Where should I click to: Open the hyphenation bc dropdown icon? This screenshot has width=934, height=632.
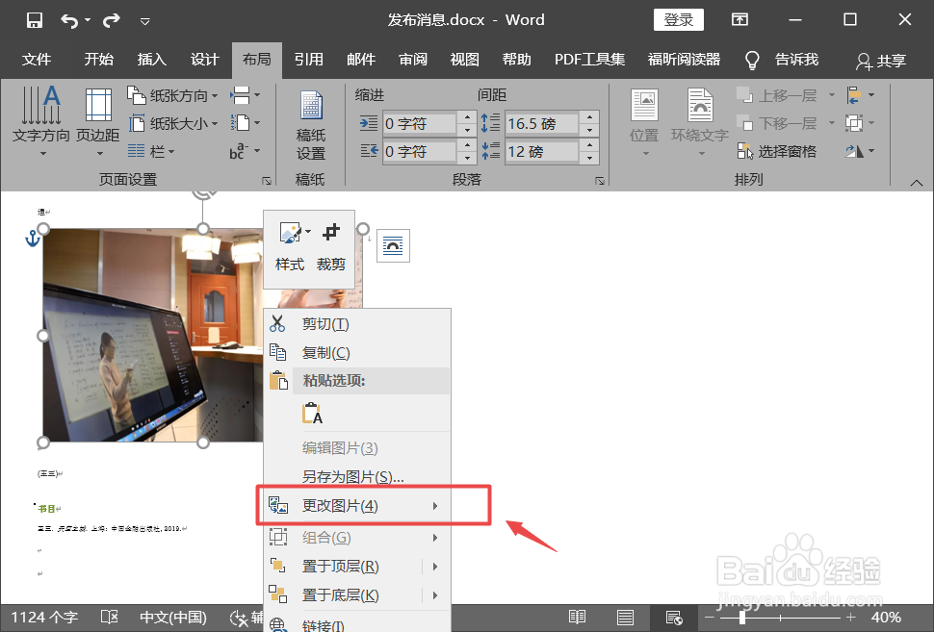click(245, 151)
